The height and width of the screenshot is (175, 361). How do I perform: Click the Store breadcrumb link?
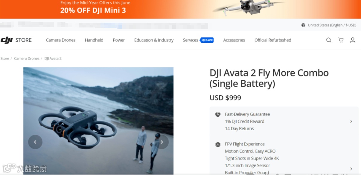[x=5, y=59]
